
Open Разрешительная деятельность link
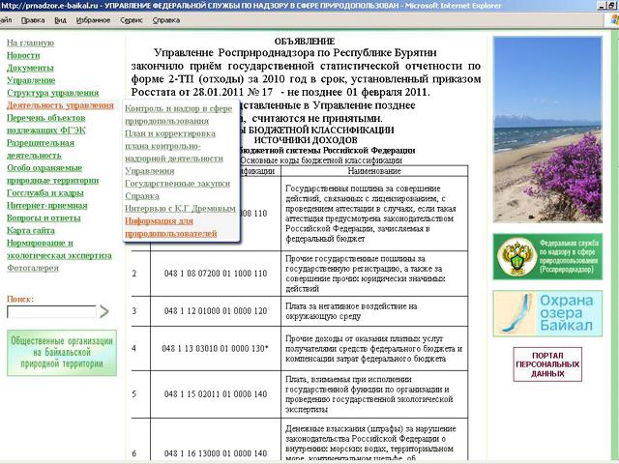[x=41, y=149]
